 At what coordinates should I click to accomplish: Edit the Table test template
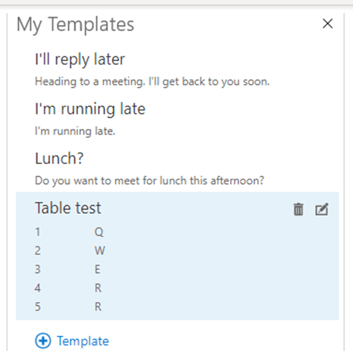(322, 209)
